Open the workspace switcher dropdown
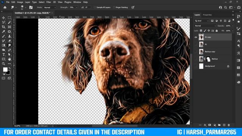Viewport: 242px width, 136px height. pyautogui.click(x=232, y=8)
